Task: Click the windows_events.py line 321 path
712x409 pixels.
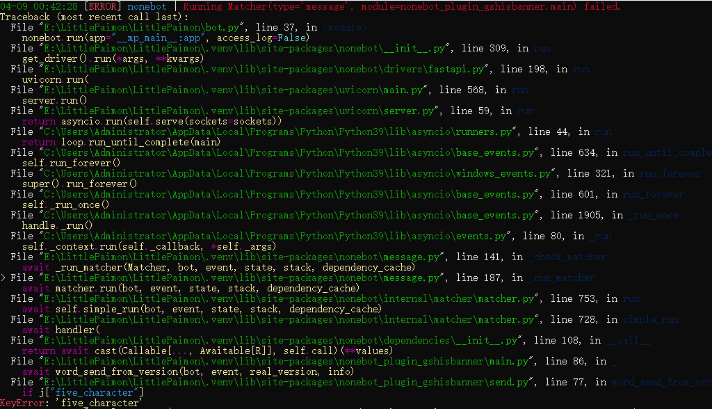Action: click(x=292, y=173)
